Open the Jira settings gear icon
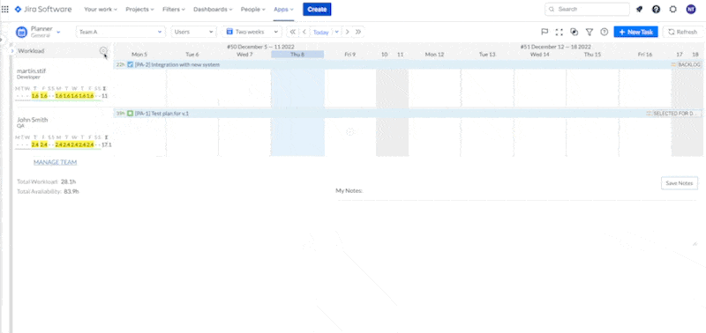 [673, 9]
